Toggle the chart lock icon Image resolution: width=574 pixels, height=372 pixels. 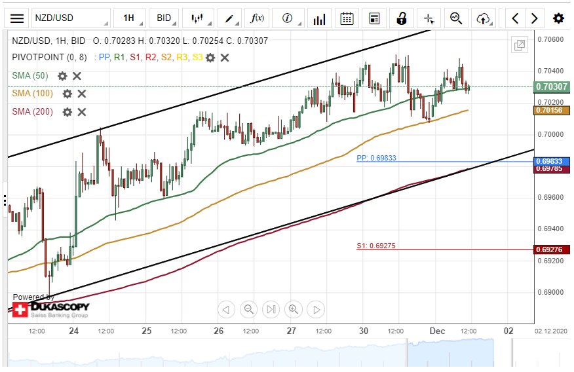402,18
